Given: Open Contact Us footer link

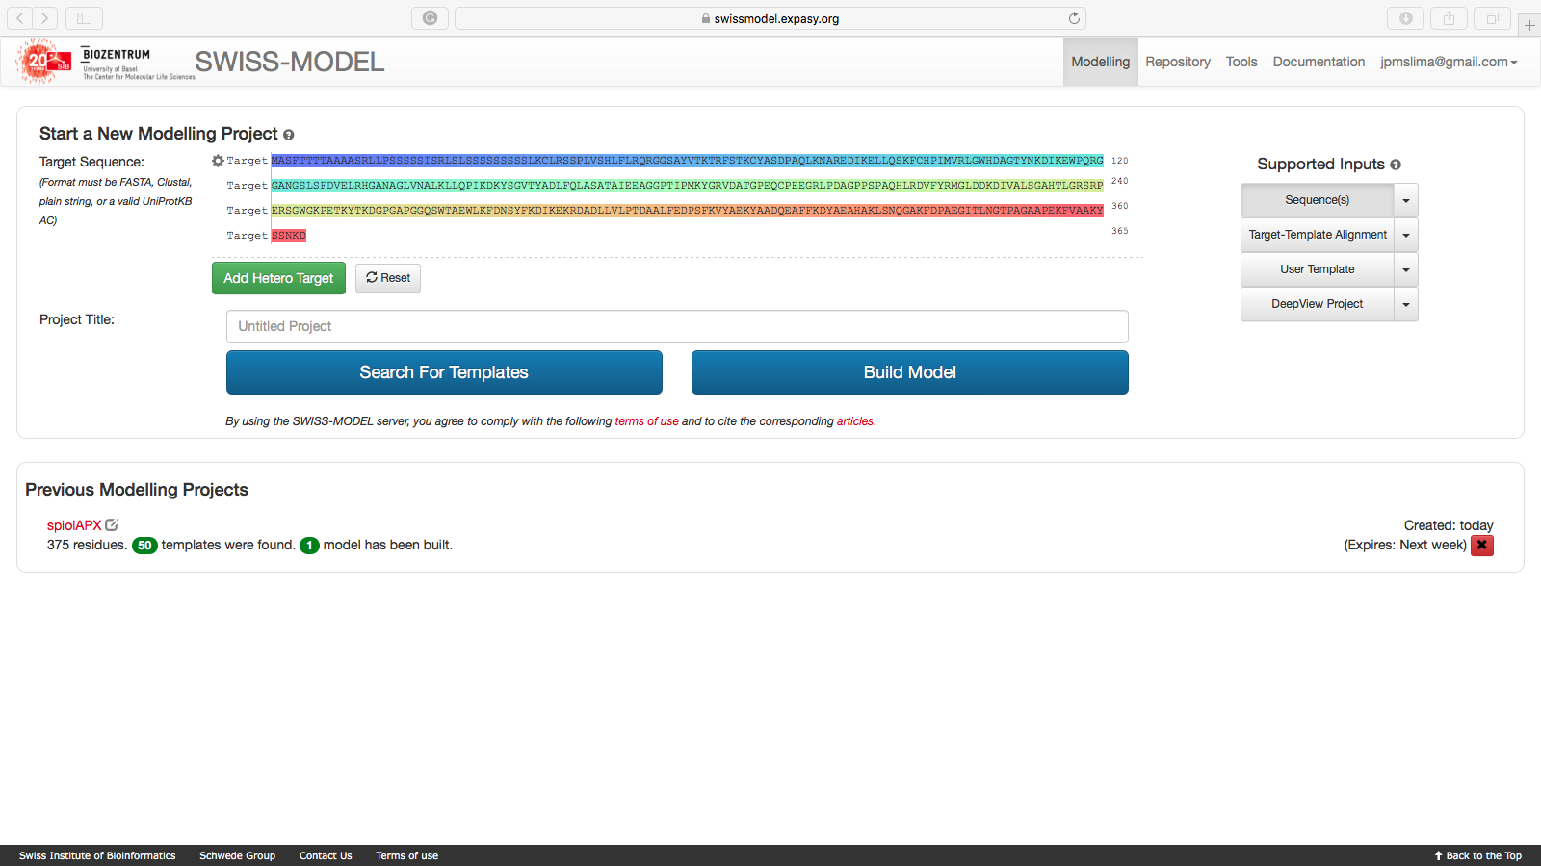Looking at the screenshot, I should [326, 855].
